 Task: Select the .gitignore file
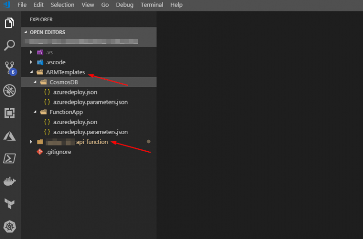click(x=58, y=152)
